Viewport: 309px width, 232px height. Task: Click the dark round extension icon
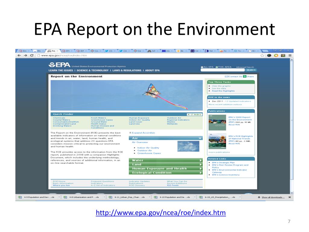(269, 56)
